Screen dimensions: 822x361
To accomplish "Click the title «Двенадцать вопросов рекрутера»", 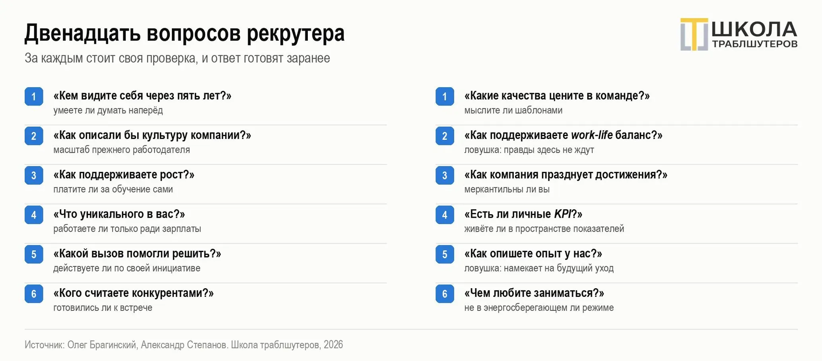I will (x=185, y=33).
